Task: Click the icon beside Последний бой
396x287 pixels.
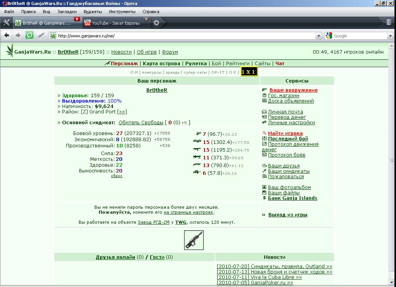Action: pyautogui.click(x=264, y=138)
